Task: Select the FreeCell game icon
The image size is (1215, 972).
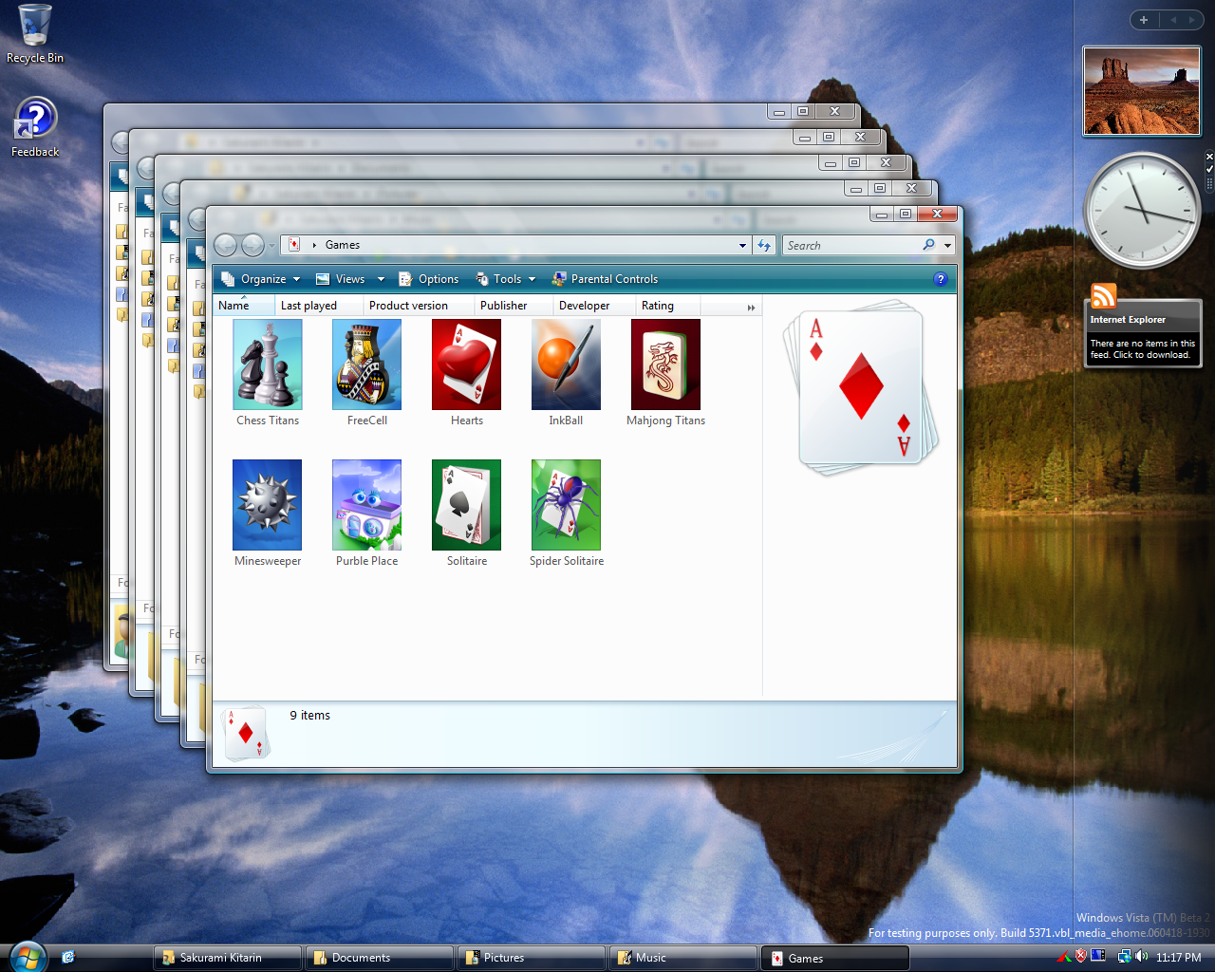Action: point(366,364)
